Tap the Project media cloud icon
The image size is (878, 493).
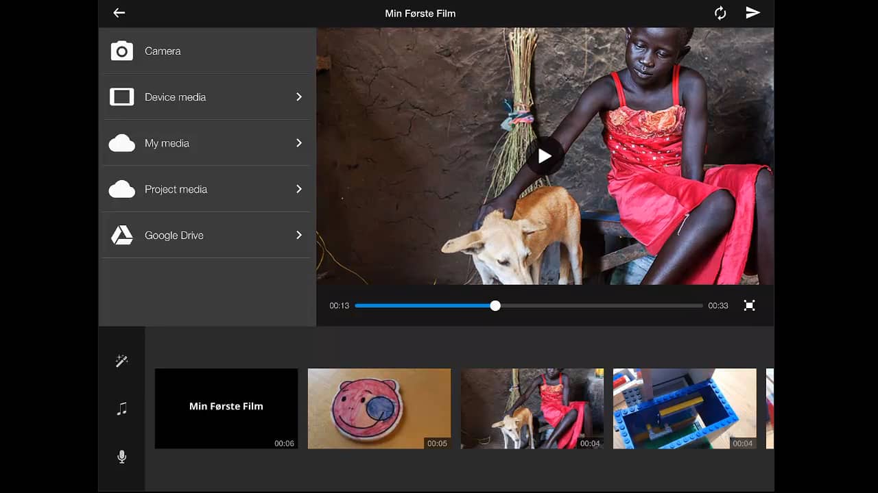pos(122,189)
